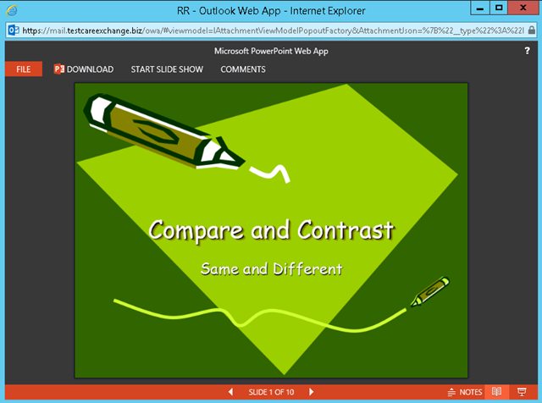Start slide show from status bar icon

522,392
